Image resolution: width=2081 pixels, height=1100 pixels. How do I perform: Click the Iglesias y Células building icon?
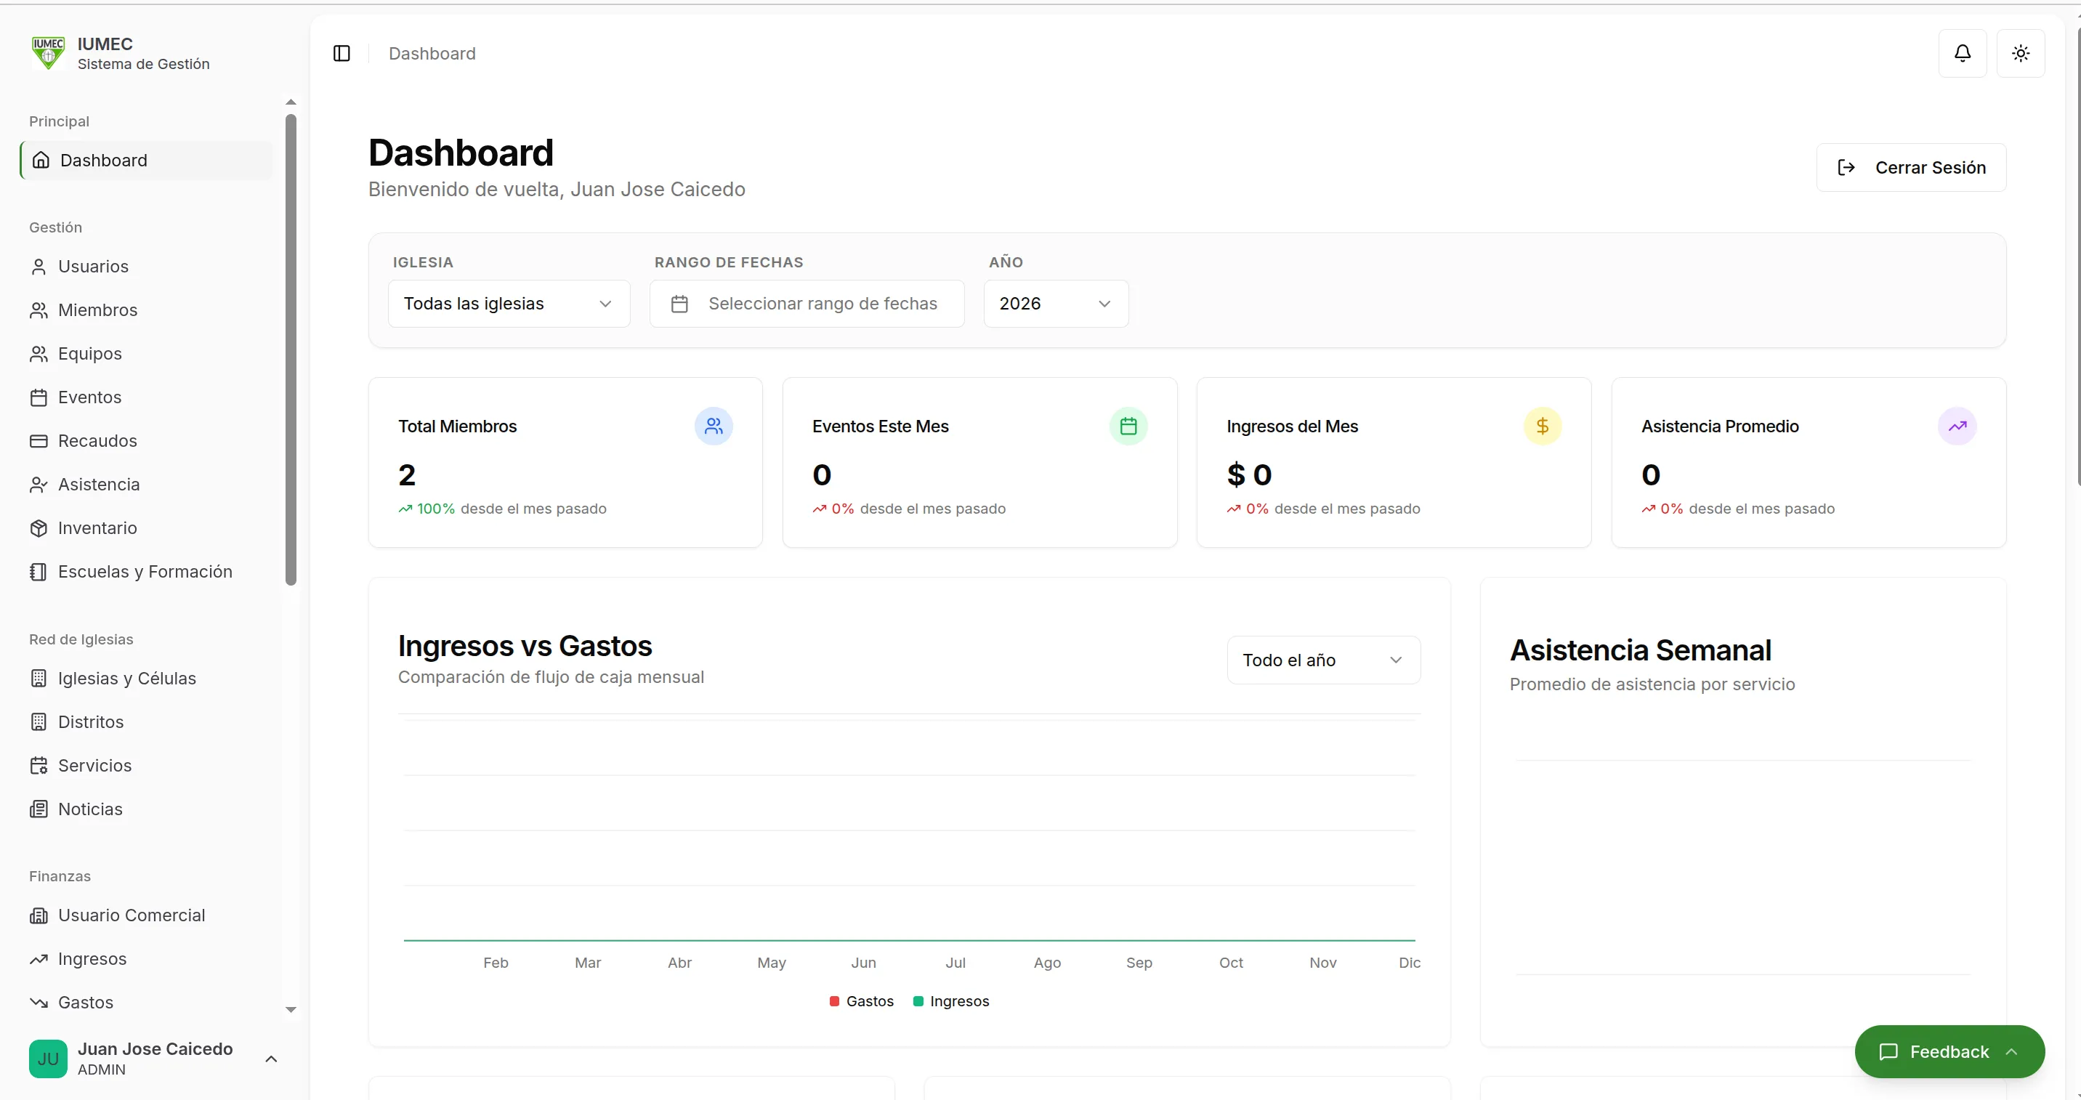tap(38, 679)
